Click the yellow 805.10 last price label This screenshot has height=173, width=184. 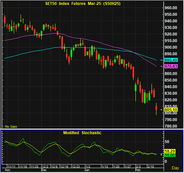(x=171, y=110)
